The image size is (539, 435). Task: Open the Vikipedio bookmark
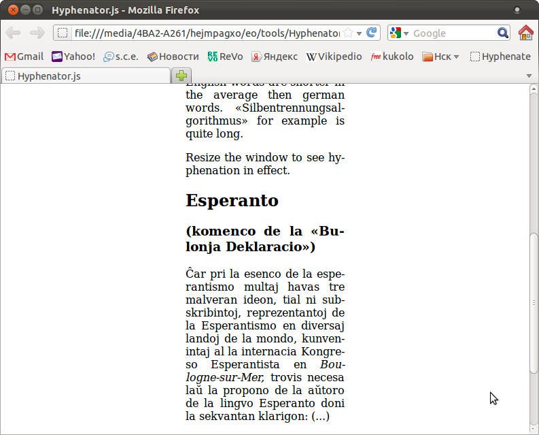point(334,57)
